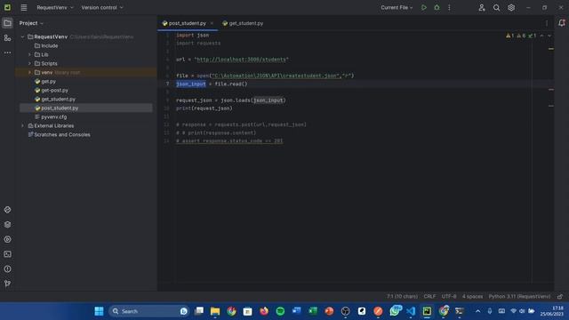This screenshot has width=569, height=320.
Task: Click cursor position 7:1 status entry
Action: (402, 296)
